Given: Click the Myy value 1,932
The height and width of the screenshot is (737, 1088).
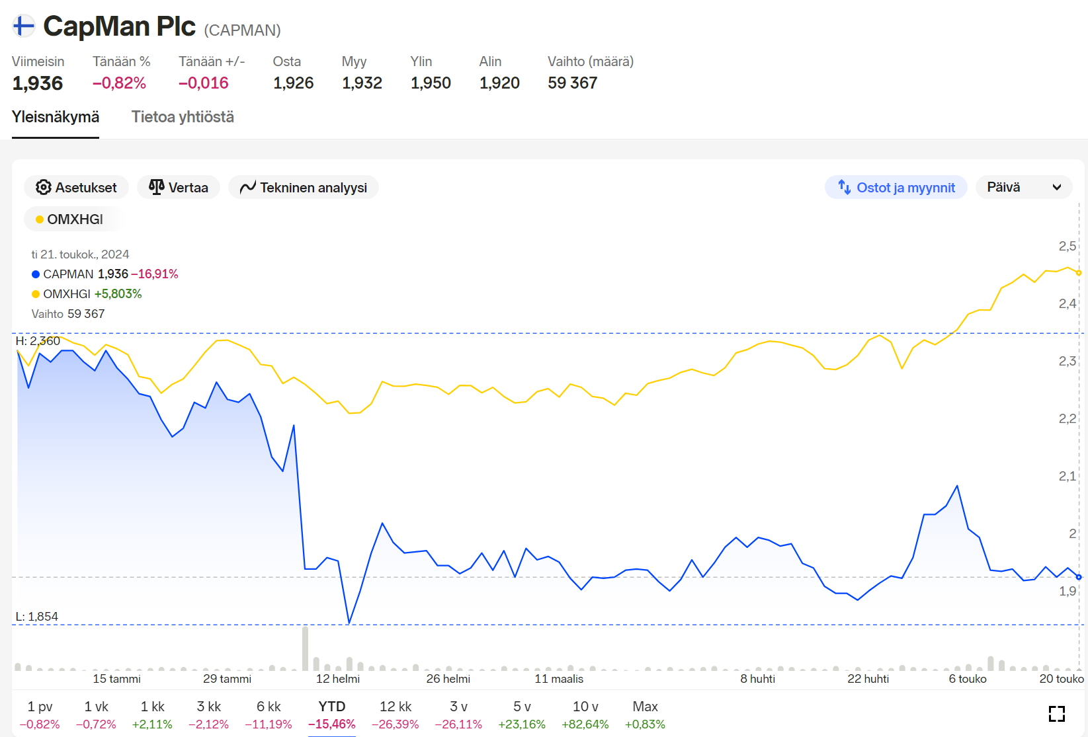Looking at the screenshot, I should (362, 83).
